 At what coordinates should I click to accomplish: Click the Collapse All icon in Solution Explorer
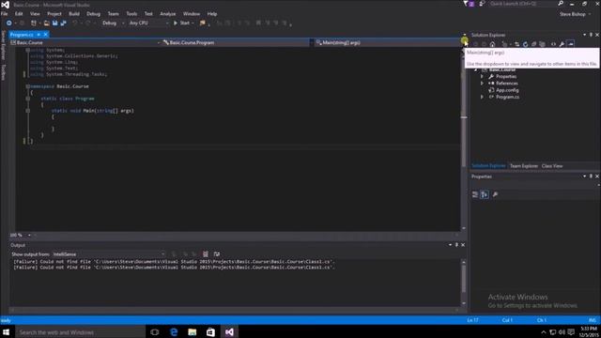point(534,44)
